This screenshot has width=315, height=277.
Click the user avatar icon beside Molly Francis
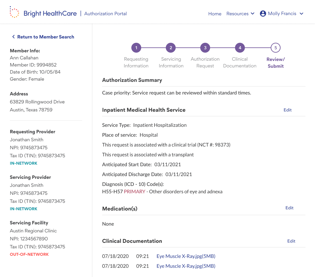click(263, 14)
